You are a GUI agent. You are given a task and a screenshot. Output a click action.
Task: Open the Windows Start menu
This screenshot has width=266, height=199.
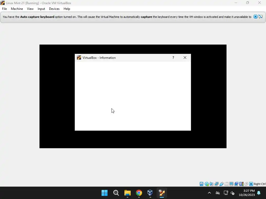(x=104, y=193)
